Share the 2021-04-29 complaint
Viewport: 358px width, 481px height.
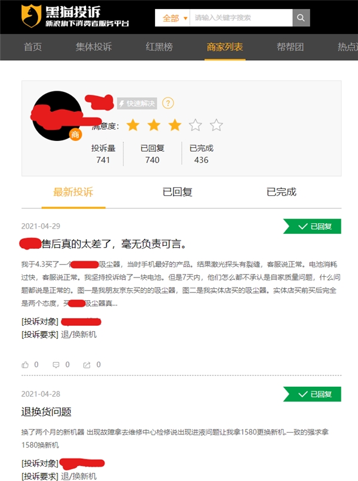pyautogui.click(x=87, y=365)
